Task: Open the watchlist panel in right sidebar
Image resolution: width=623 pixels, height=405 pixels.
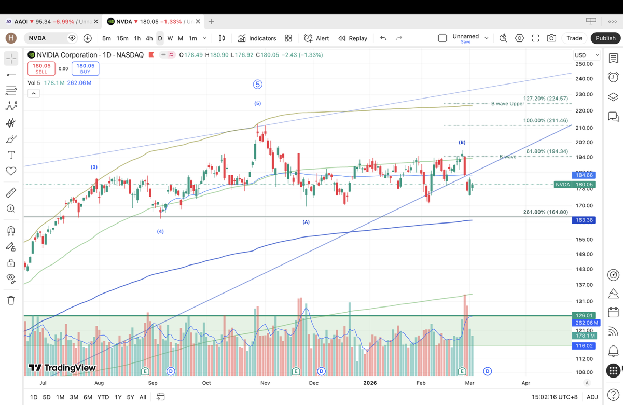Action: 613,59
